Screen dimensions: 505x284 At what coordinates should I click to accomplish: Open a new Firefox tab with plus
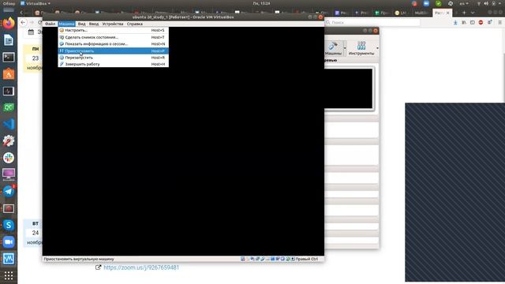[464, 13]
